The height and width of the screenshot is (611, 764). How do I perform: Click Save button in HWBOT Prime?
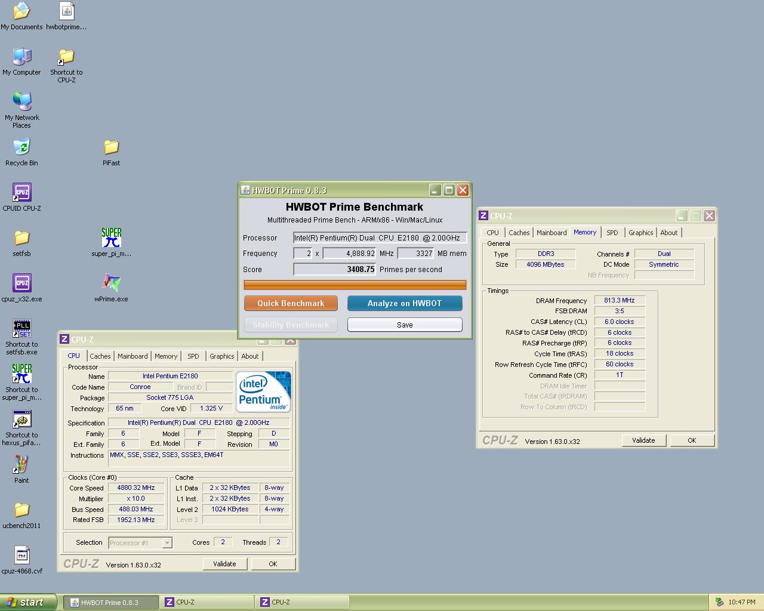pos(405,325)
